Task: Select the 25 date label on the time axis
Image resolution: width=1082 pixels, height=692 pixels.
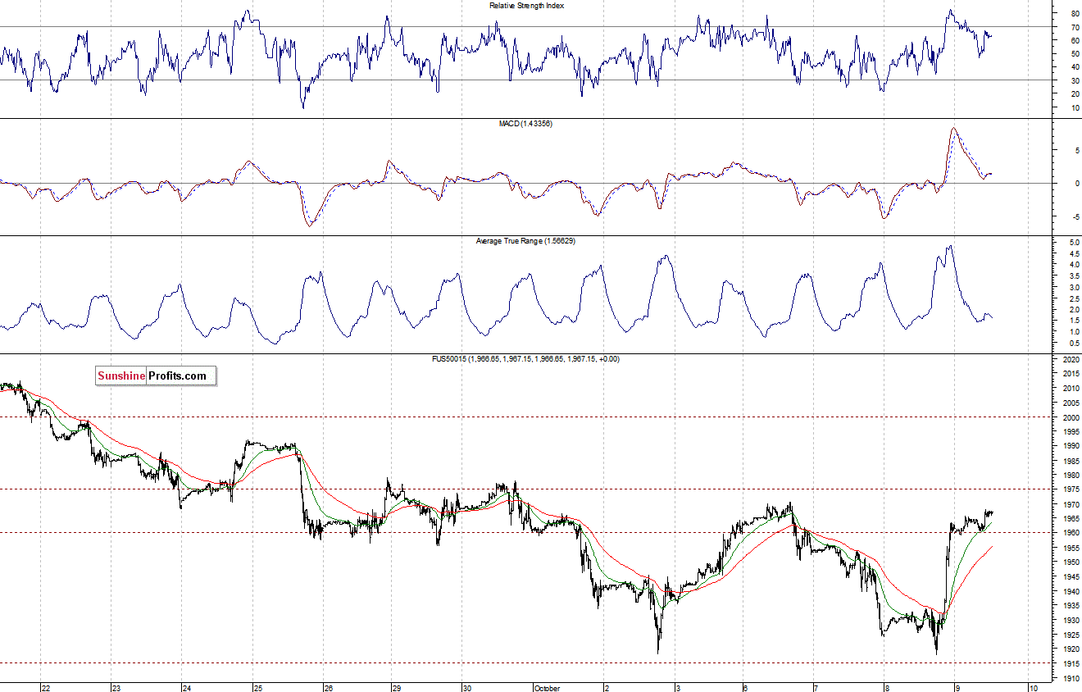Action: click(257, 689)
